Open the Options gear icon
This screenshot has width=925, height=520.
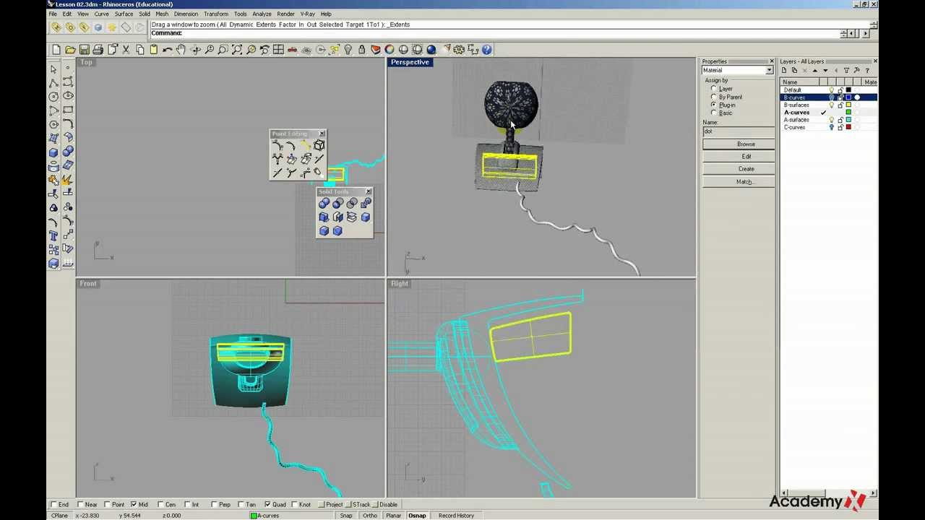[x=459, y=50]
